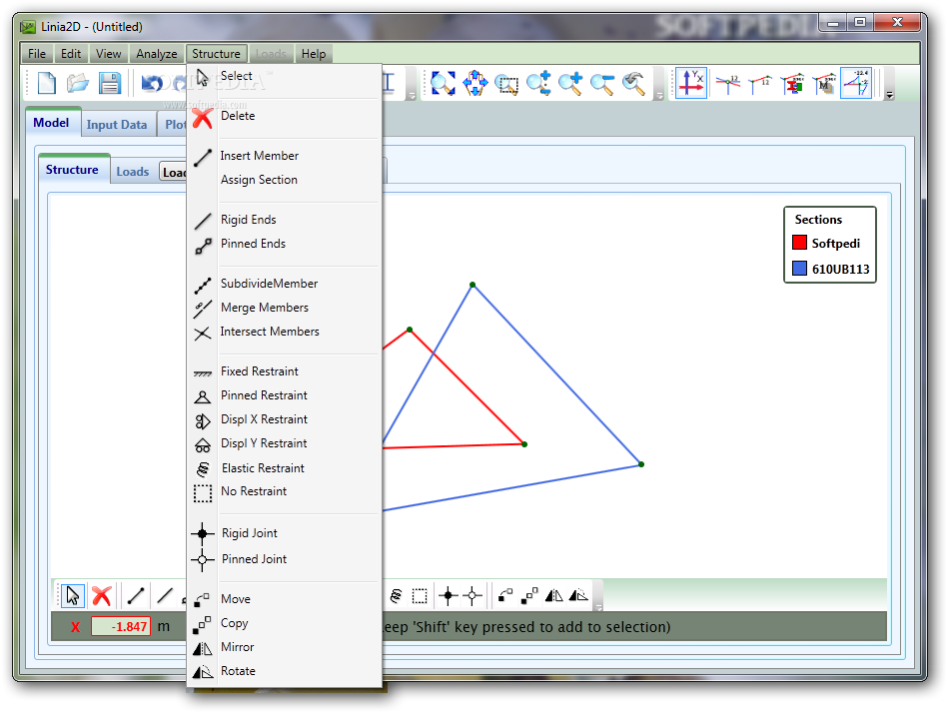This screenshot has height=713, width=948.
Task: Choose Rigid Ends line in bottom toolbar
Action: click(x=165, y=596)
